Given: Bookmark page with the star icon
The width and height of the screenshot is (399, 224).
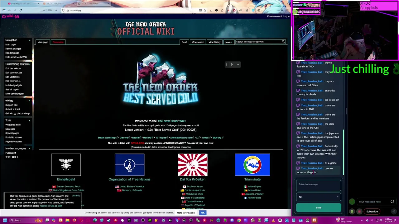Looking at the screenshot, I should [x=205, y=10].
